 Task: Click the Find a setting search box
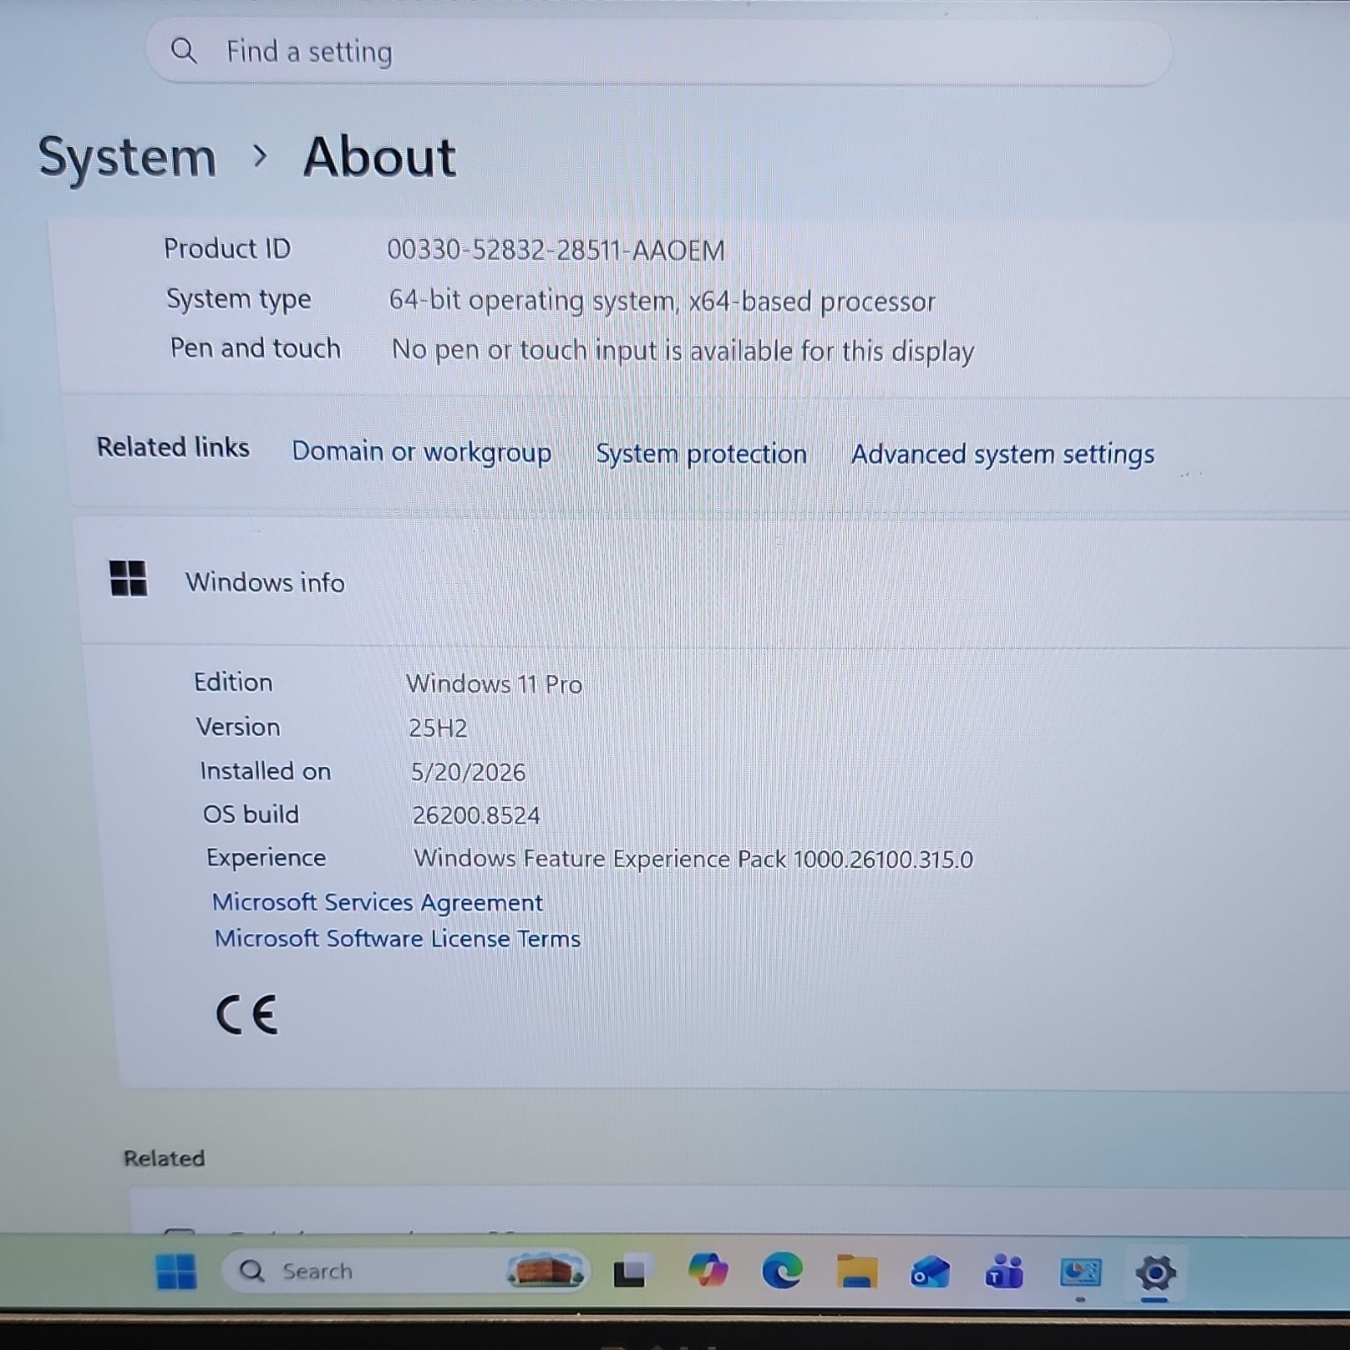(658, 51)
